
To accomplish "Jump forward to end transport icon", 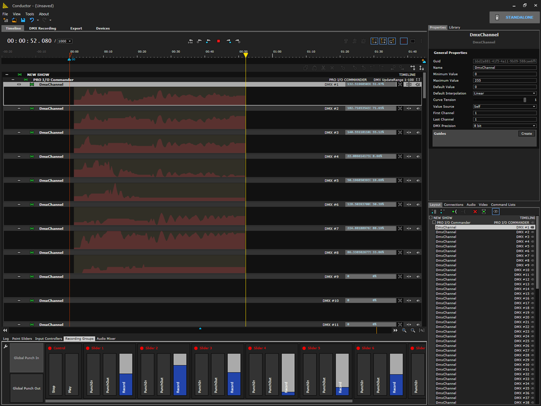I will 238,41.
